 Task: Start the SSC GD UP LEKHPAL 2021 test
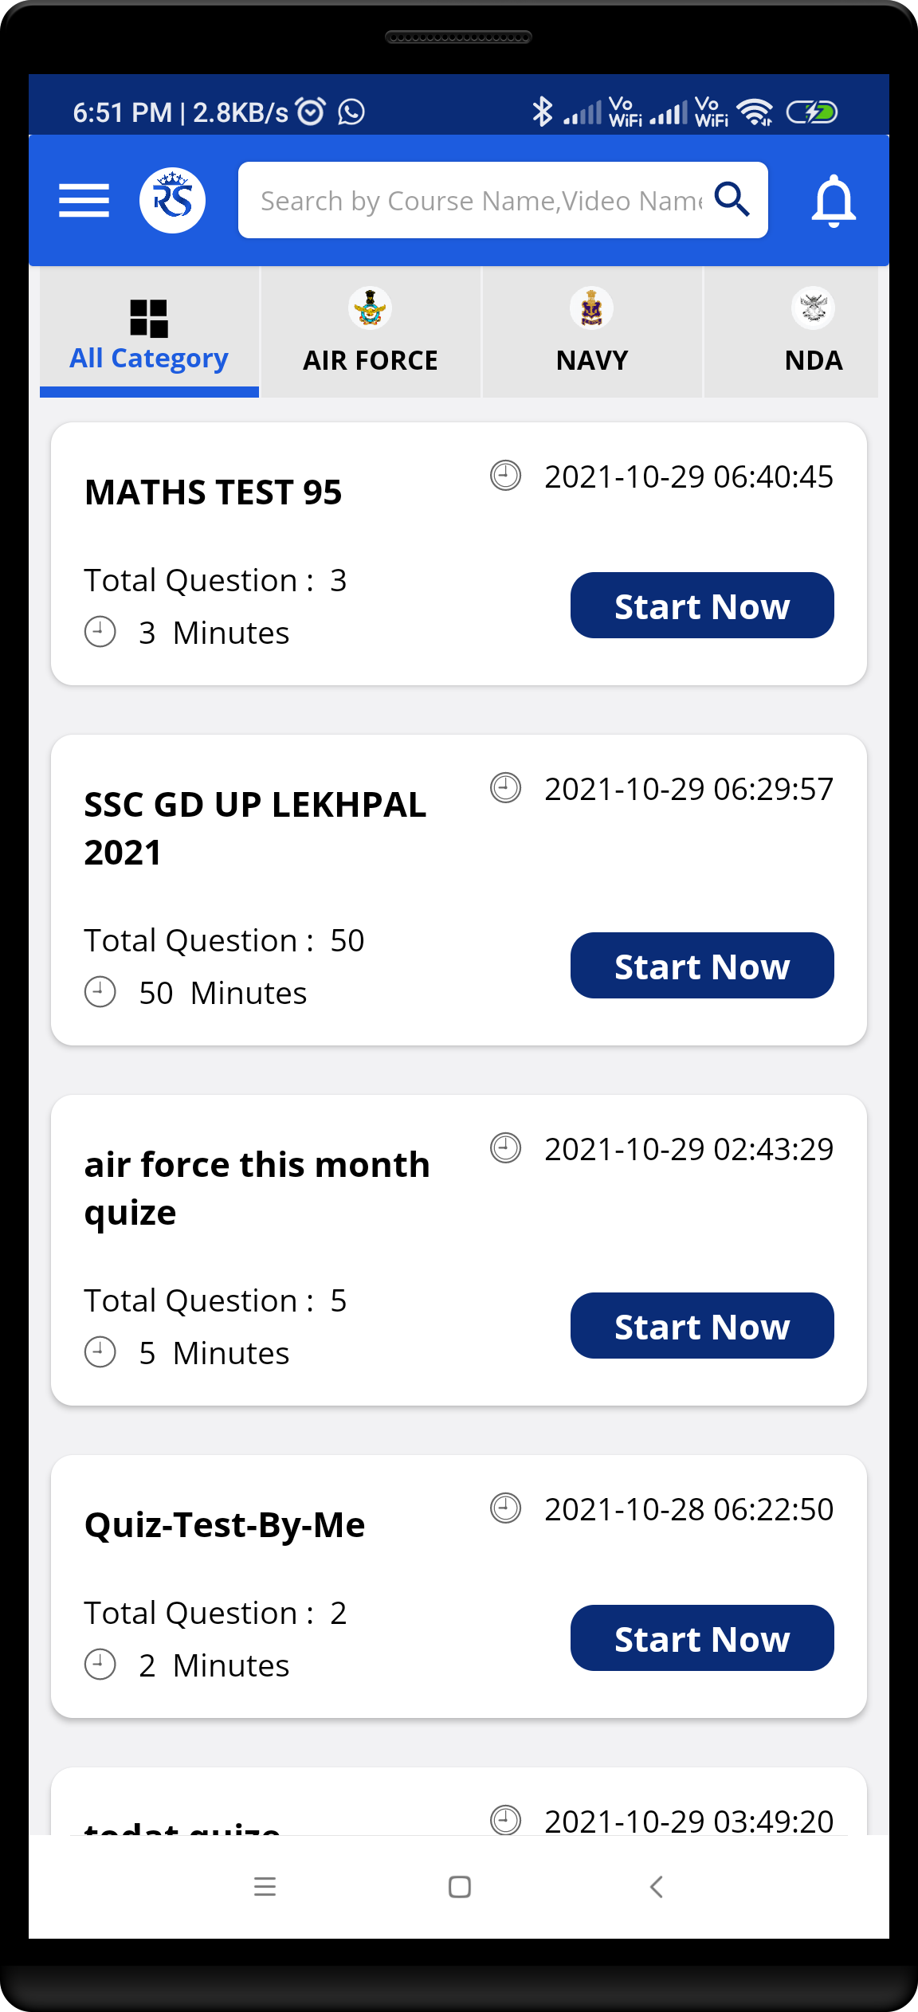point(701,966)
